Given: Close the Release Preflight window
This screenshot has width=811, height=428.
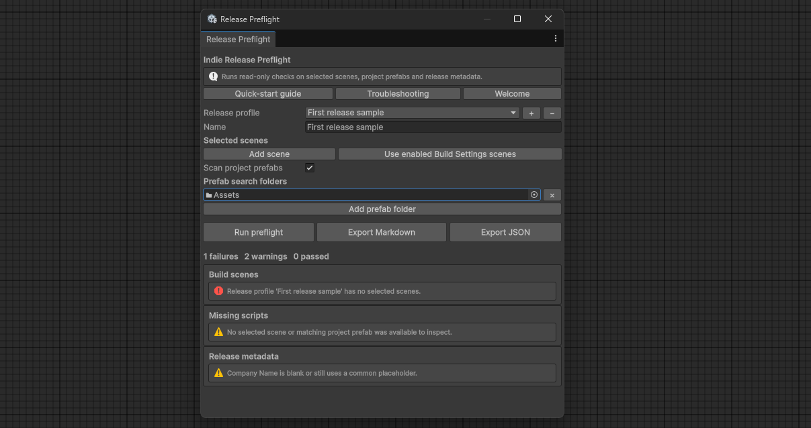Looking at the screenshot, I should tap(548, 19).
